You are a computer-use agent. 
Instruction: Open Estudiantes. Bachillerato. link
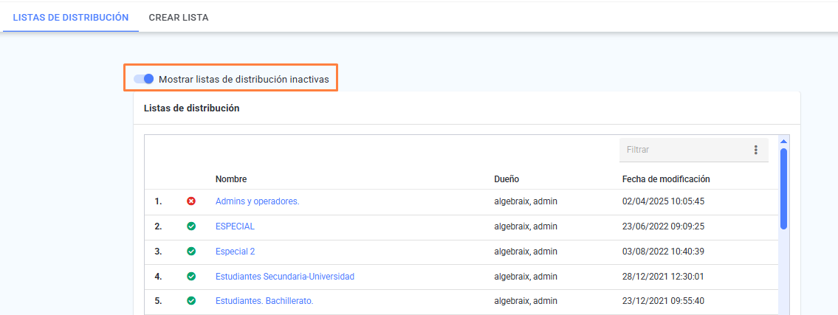[x=264, y=301]
